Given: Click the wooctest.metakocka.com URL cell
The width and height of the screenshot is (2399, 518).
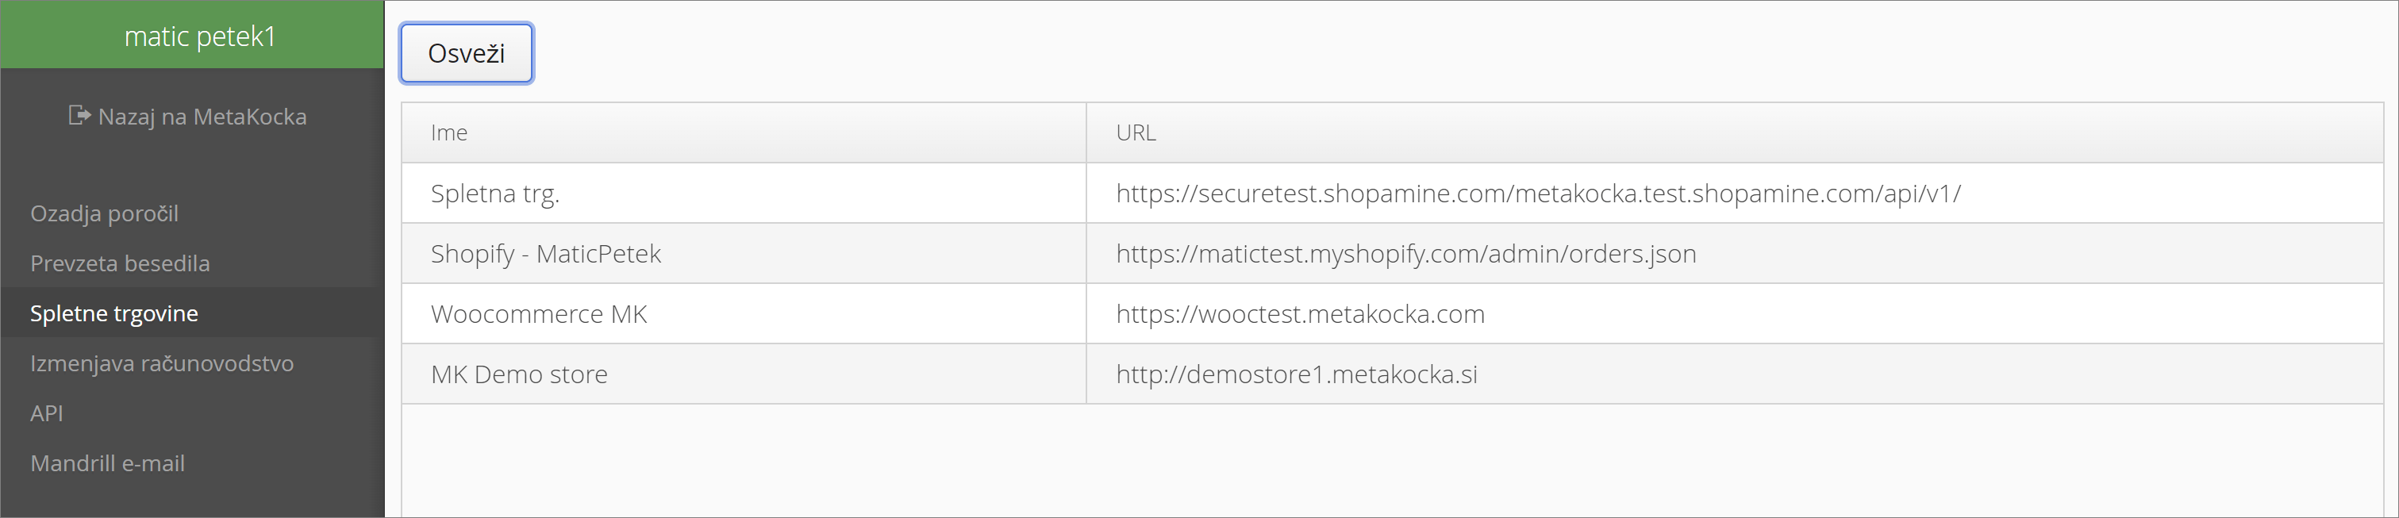Looking at the screenshot, I should [x=1735, y=314].
